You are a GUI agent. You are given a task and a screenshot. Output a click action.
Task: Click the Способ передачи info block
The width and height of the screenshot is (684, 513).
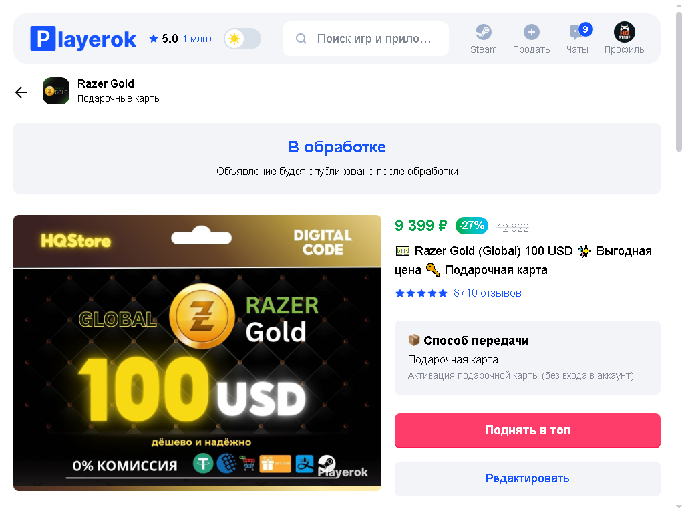click(528, 358)
